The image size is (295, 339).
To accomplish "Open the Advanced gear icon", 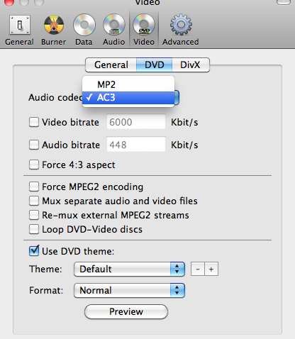I will coord(181,25).
